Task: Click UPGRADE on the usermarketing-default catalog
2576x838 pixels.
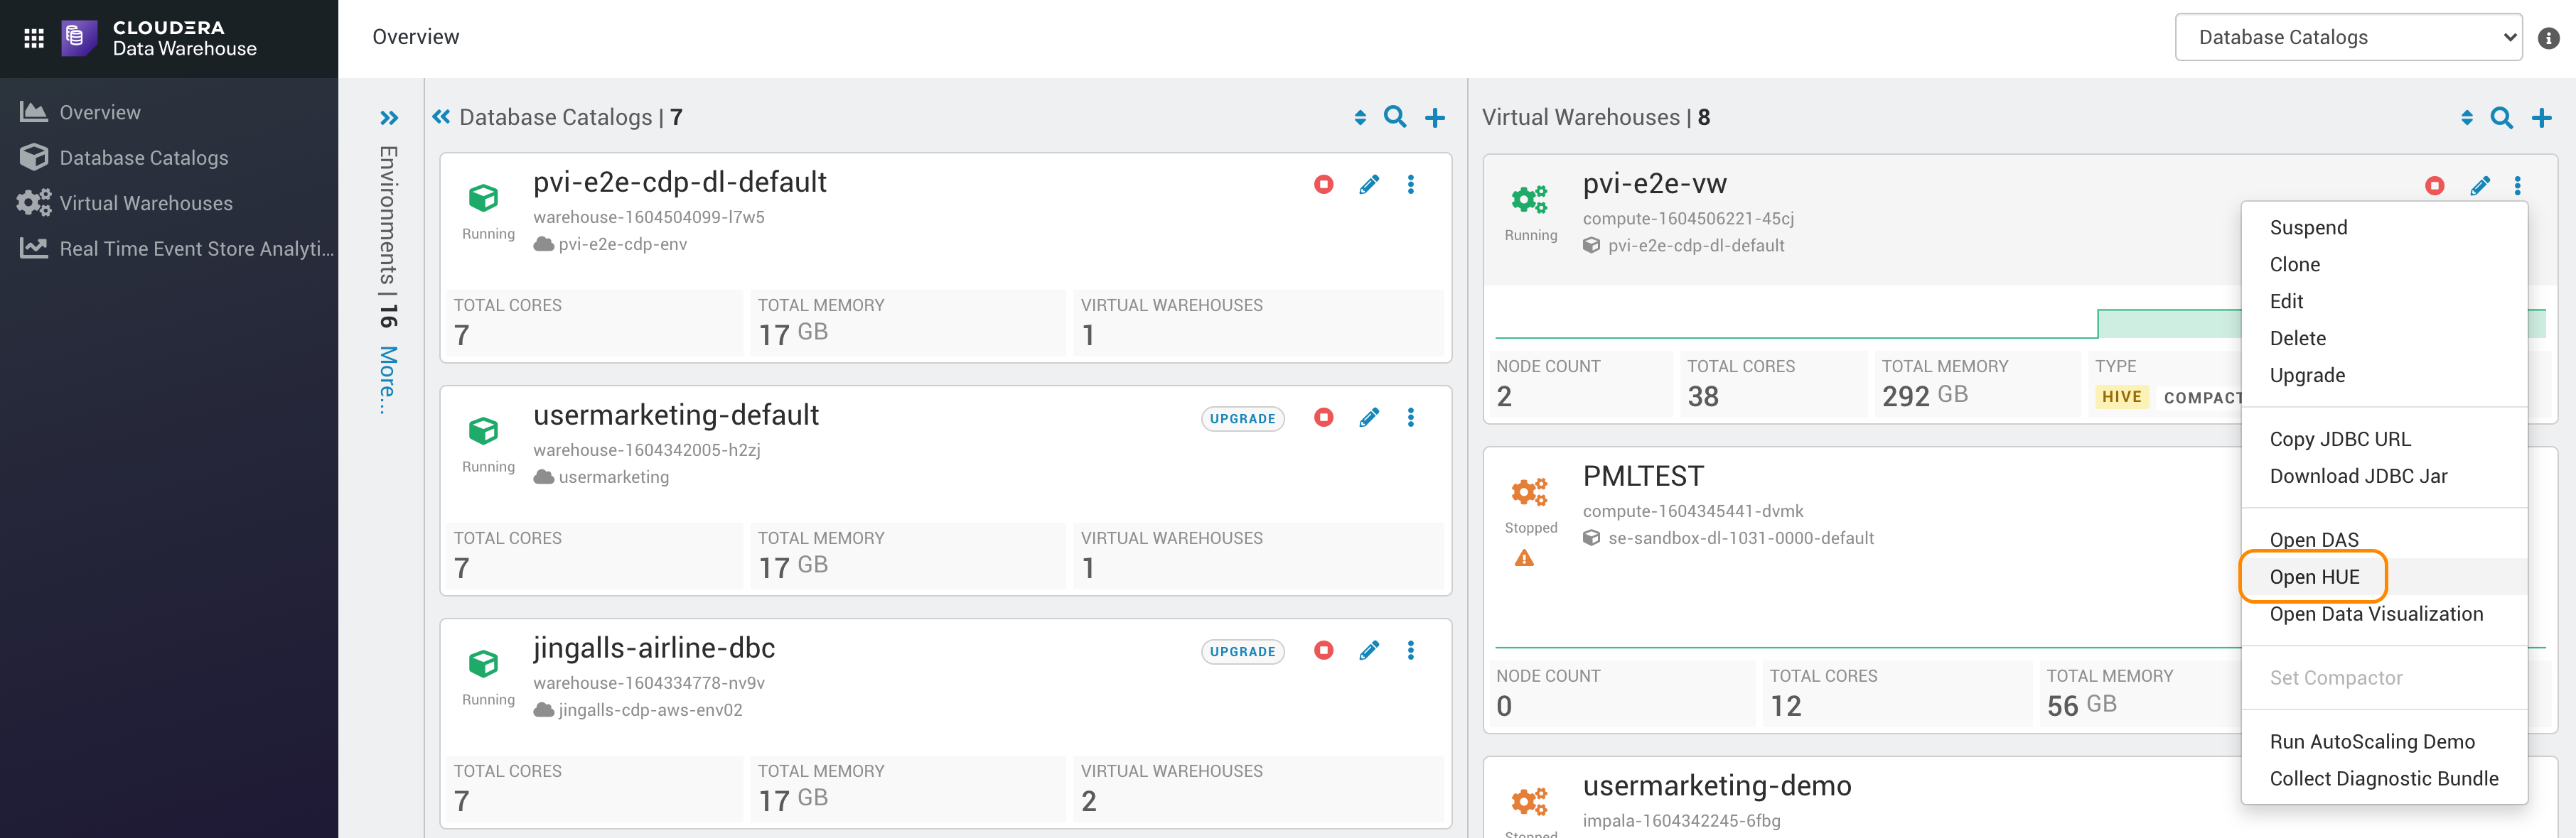Action: 1242,418
